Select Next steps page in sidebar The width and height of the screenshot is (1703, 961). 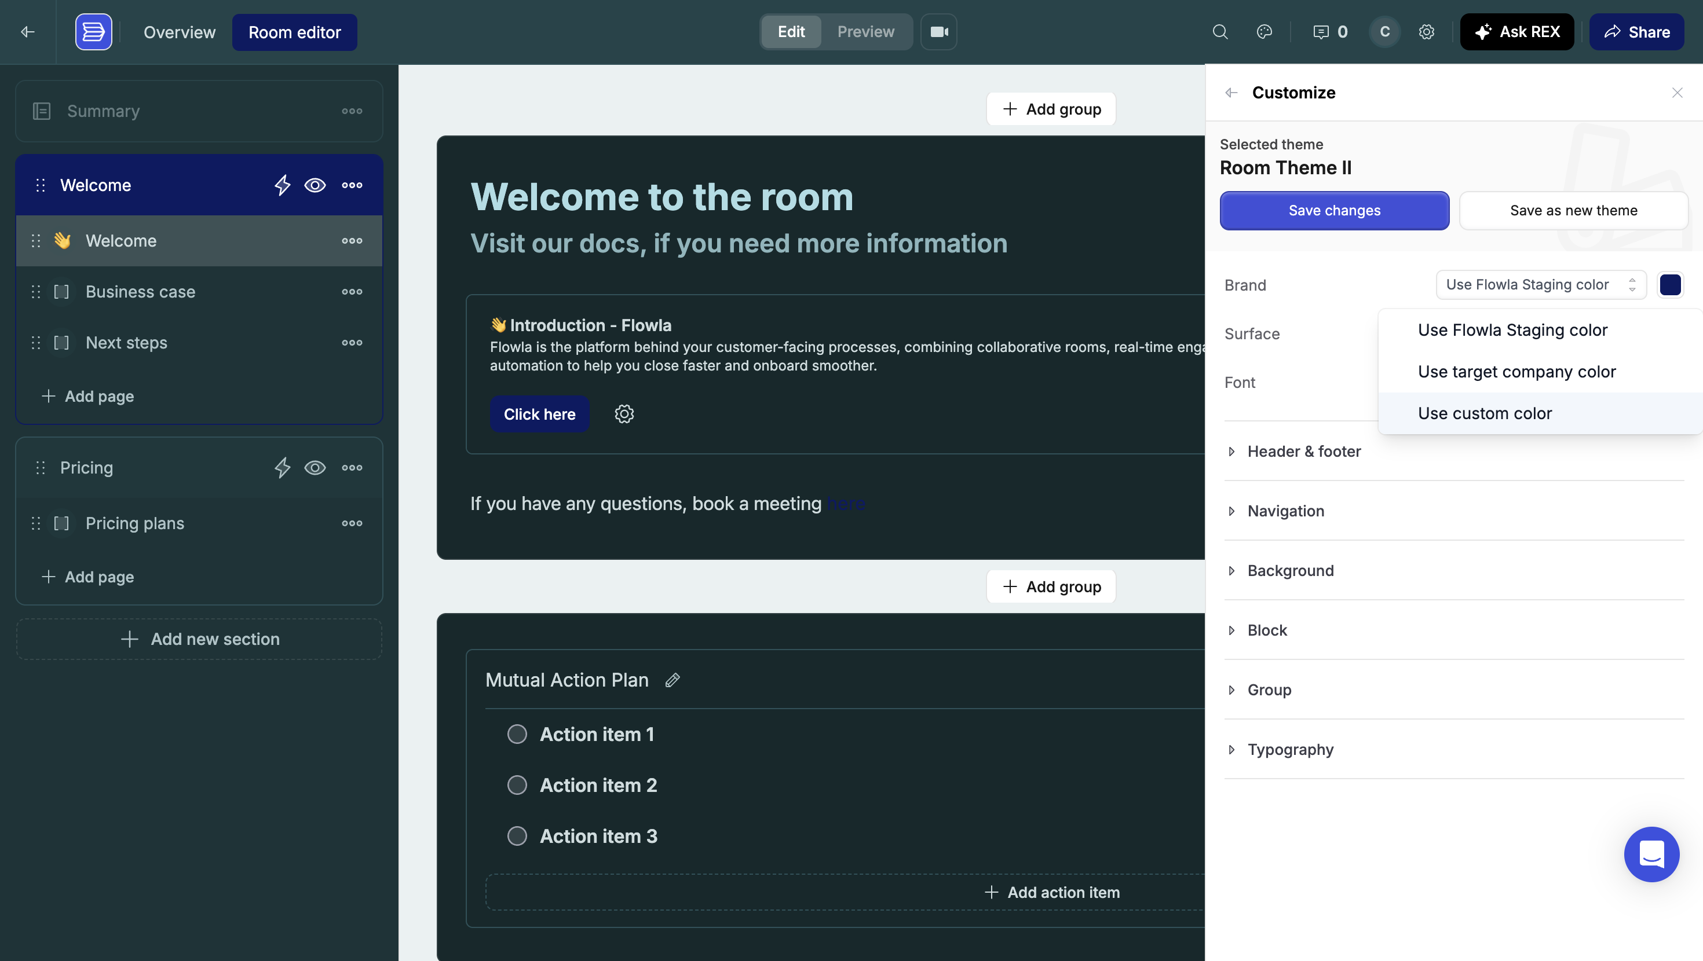click(x=199, y=342)
